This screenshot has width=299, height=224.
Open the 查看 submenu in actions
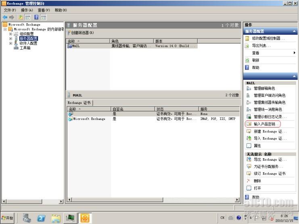point(270,53)
